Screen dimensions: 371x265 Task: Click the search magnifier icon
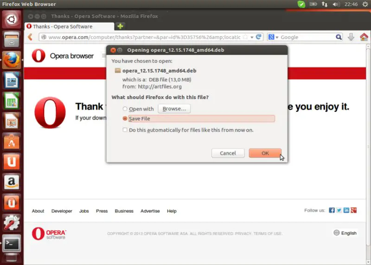pos(339,37)
